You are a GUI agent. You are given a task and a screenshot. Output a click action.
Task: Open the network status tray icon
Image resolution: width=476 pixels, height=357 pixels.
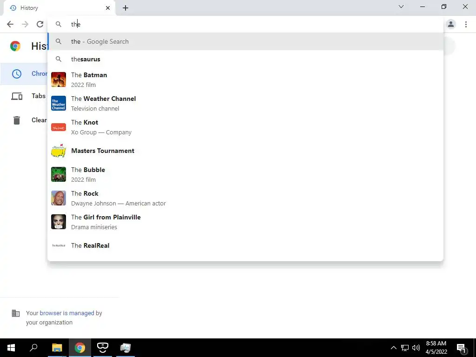[x=405, y=348]
